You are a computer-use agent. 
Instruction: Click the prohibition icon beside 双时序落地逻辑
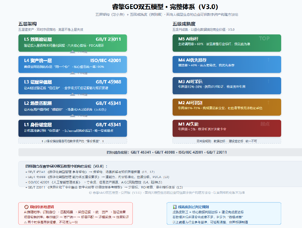pos(26,207)
